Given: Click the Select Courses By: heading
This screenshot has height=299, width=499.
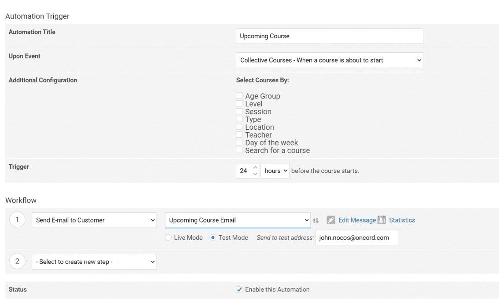Looking at the screenshot, I should pos(263,80).
